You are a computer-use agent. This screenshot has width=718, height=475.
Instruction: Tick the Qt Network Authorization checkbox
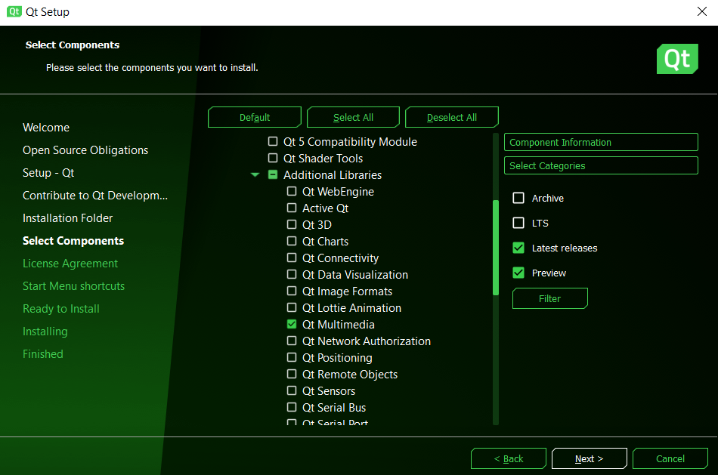pos(292,341)
